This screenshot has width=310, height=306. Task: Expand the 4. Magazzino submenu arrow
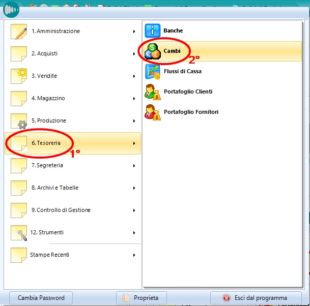(x=134, y=99)
